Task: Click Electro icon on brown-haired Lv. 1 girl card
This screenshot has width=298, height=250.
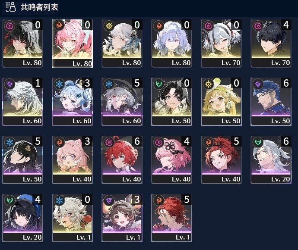Action: (109, 200)
